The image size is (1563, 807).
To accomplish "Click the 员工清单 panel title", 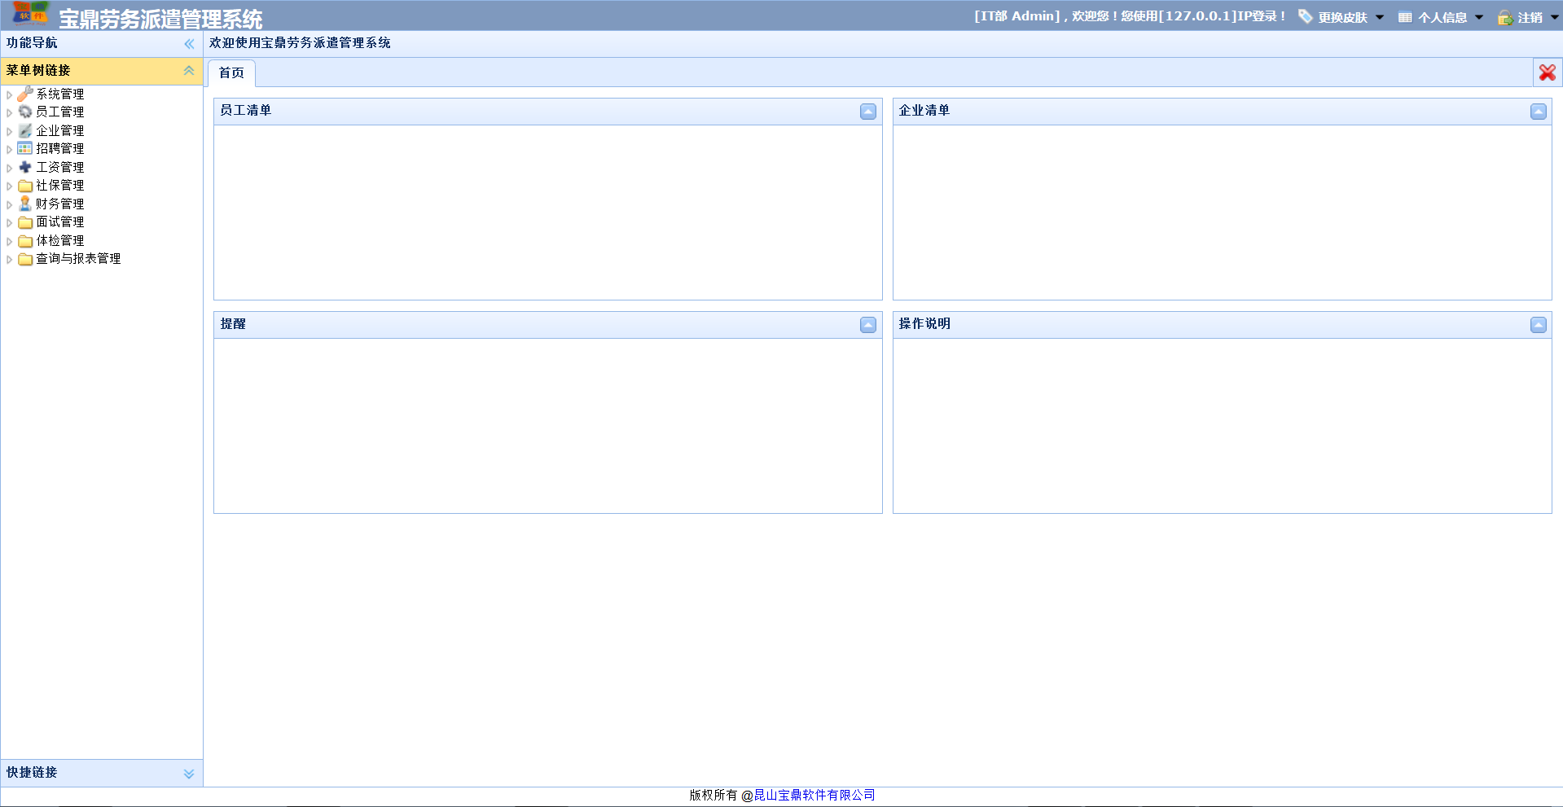I will 246,111.
